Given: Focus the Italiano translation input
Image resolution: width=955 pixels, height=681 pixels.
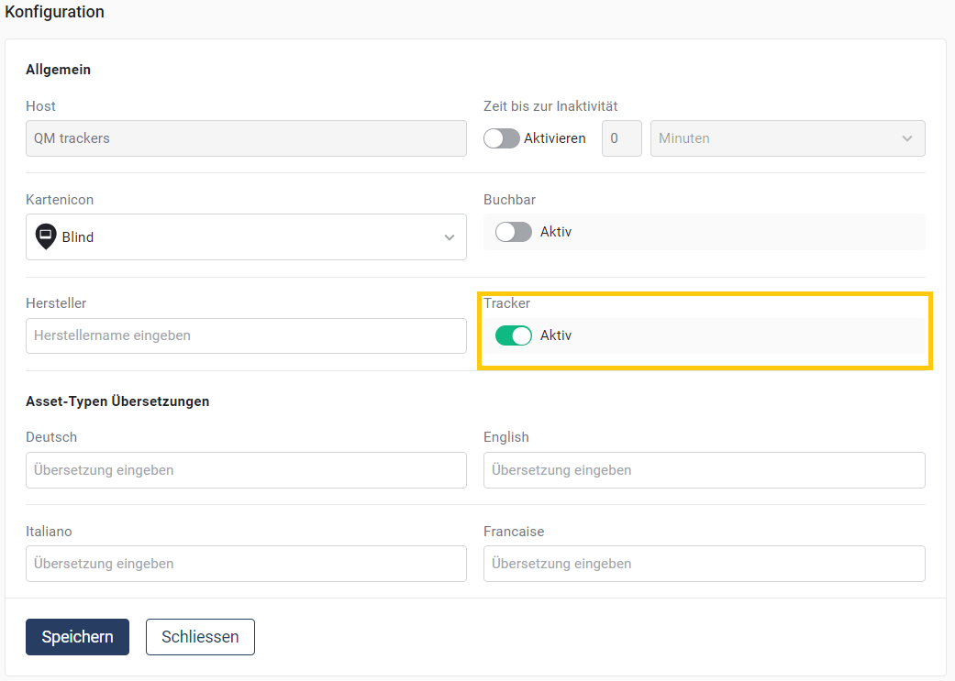Looking at the screenshot, I should (x=246, y=564).
